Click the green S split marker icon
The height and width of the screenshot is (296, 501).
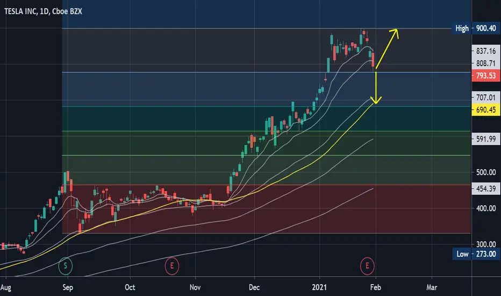(66, 266)
